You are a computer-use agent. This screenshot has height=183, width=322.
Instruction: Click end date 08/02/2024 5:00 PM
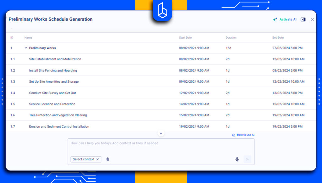pyautogui.click(x=287, y=70)
